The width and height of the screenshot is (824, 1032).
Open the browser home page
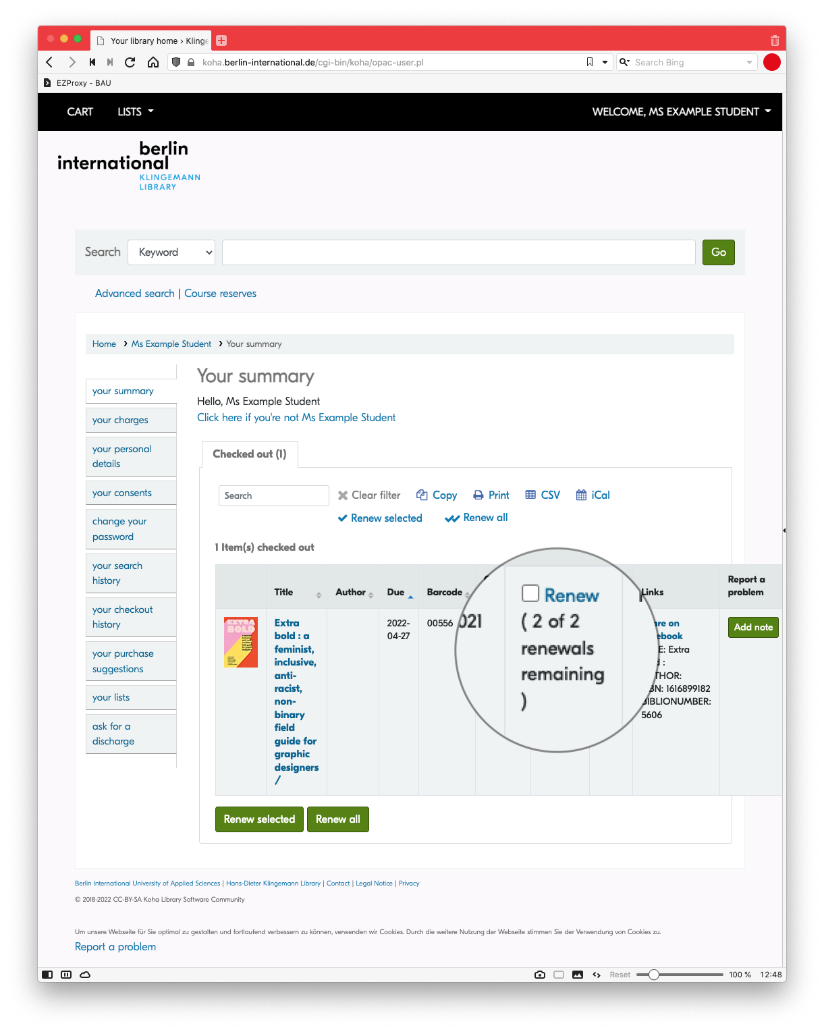pos(153,62)
